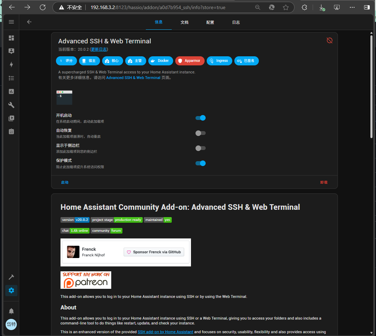Turn off the 保护模式 toggle

pyautogui.click(x=200, y=163)
